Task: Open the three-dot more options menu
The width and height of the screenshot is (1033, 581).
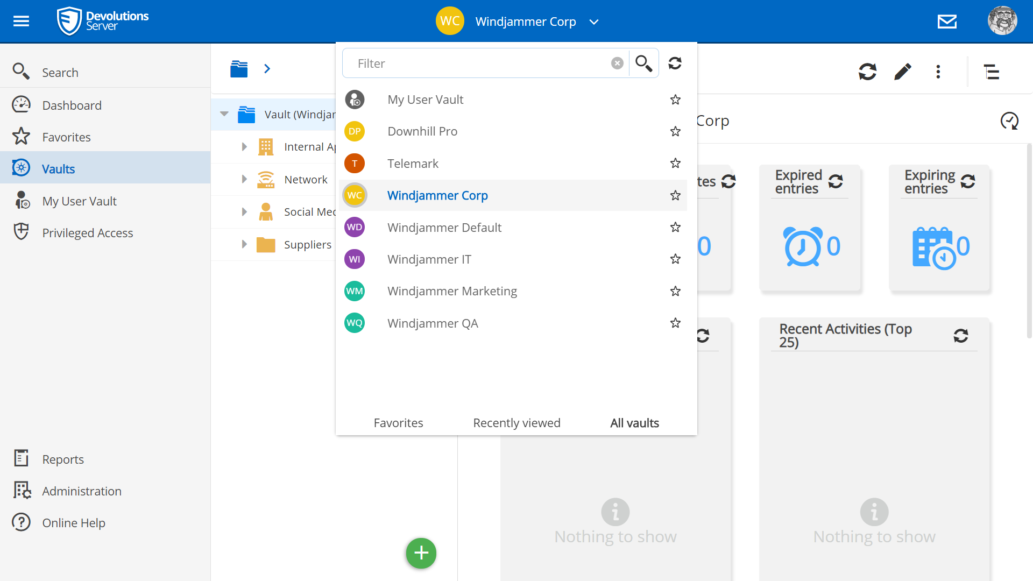Action: coord(938,72)
